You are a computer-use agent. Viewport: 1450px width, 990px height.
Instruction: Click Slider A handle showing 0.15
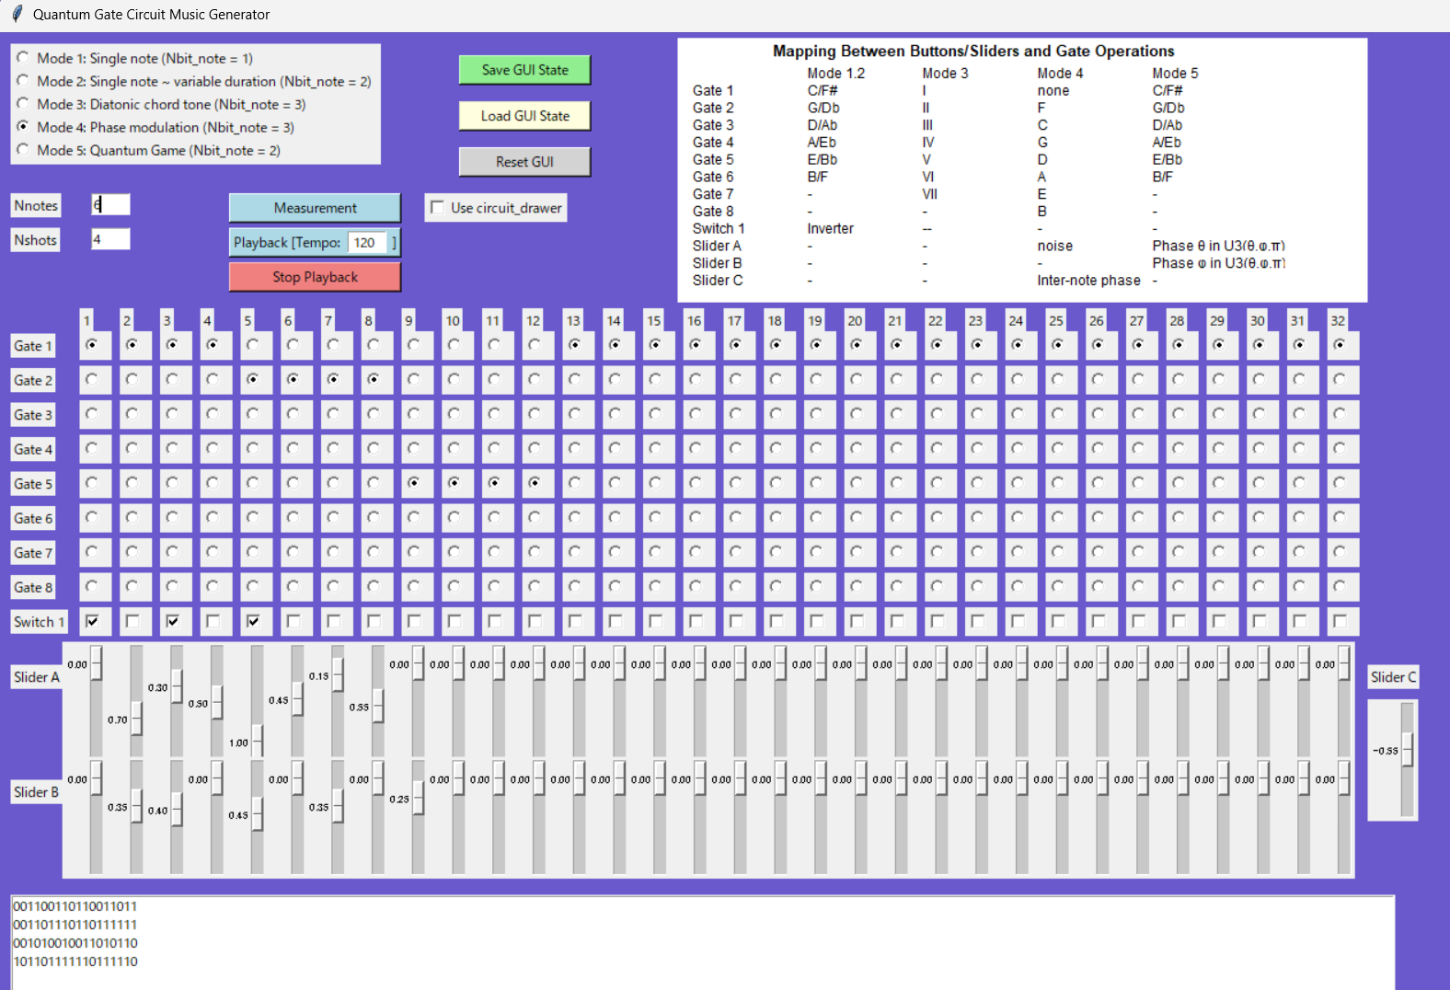pyautogui.click(x=338, y=675)
